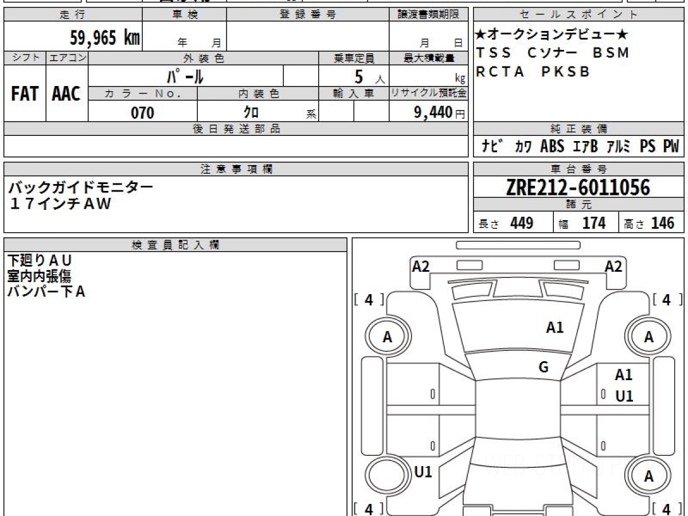
Task: Select the AAC air conditioner value
Action: (x=67, y=94)
